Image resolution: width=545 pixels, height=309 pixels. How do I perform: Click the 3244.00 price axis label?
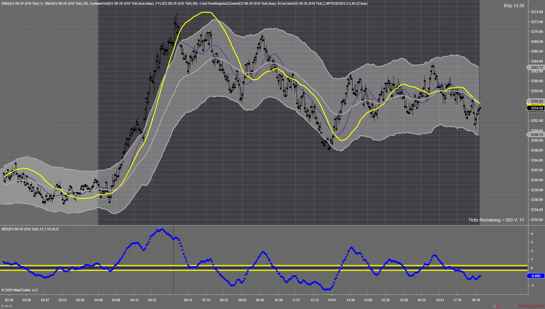click(x=537, y=161)
